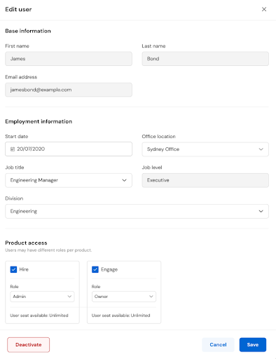Click the Start date input field
The width and height of the screenshot is (276, 359).
(x=69, y=149)
